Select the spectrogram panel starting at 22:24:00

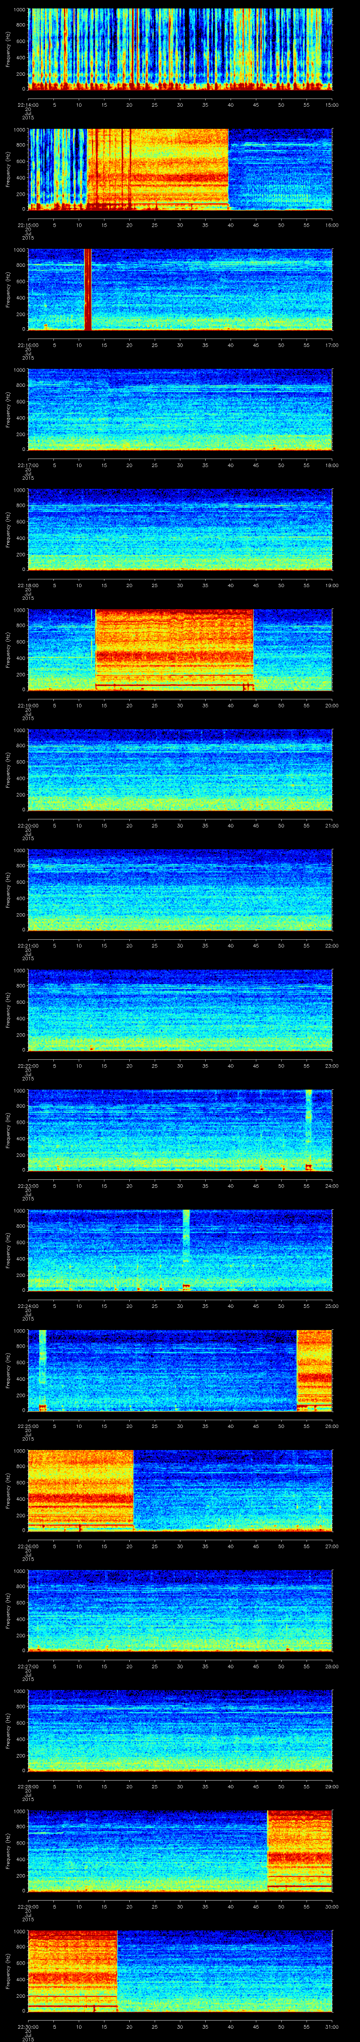pyautogui.click(x=180, y=1251)
